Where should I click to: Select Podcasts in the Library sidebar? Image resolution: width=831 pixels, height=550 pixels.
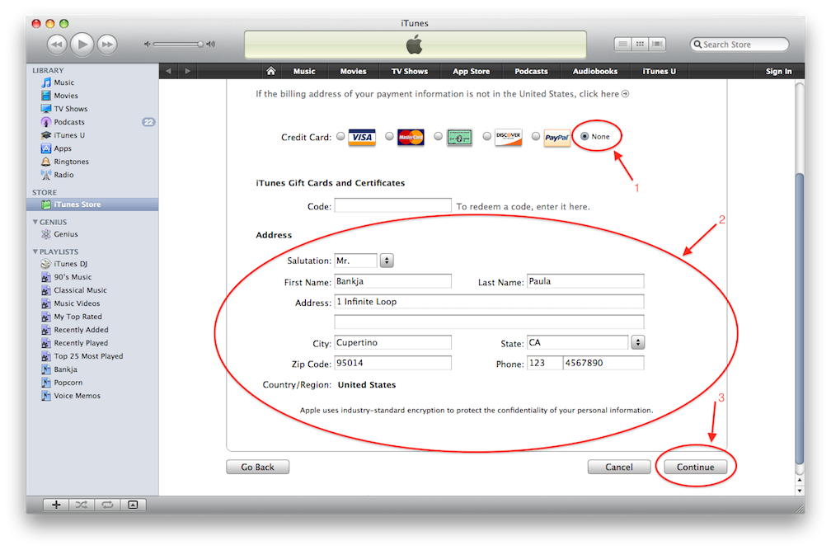[92, 122]
